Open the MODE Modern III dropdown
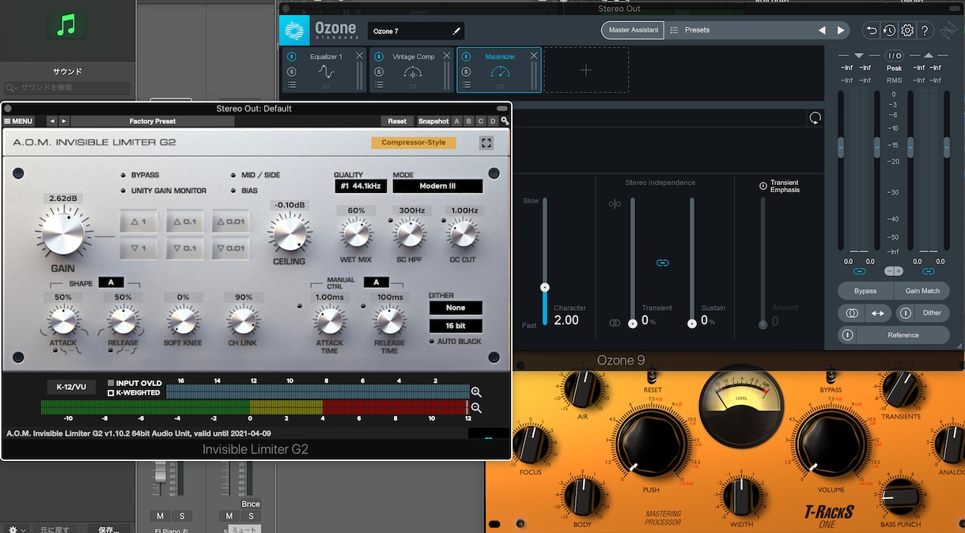965x533 pixels. click(x=437, y=187)
